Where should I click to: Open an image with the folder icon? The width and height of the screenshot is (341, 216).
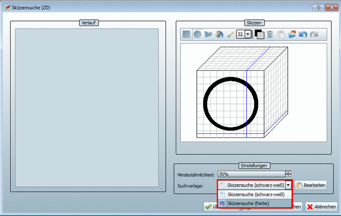click(292, 34)
